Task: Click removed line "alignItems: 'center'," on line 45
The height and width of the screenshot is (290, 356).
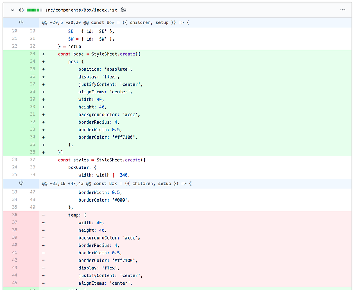Action: coord(105,283)
